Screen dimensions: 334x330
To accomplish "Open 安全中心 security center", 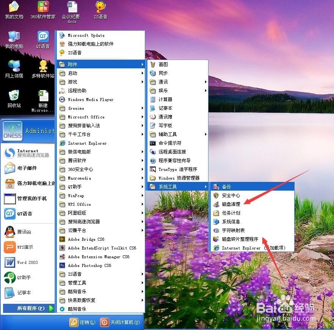I will pyautogui.click(x=252, y=196).
